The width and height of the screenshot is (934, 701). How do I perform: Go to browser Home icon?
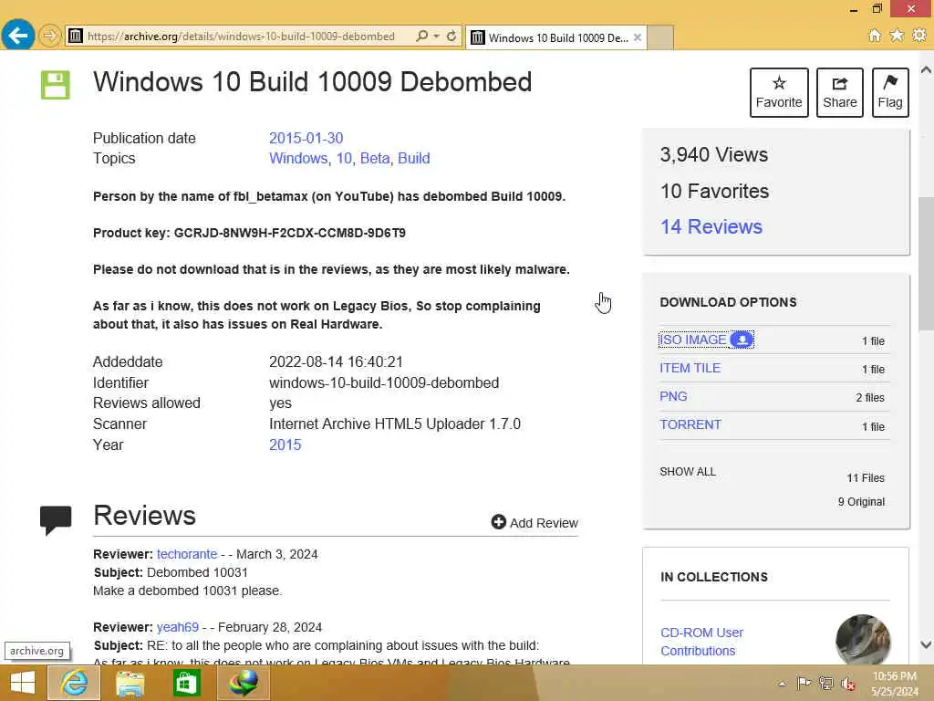[x=874, y=36]
